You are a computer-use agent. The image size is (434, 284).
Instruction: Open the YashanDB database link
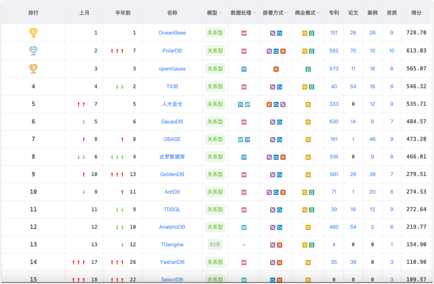click(x=172, y=262)
